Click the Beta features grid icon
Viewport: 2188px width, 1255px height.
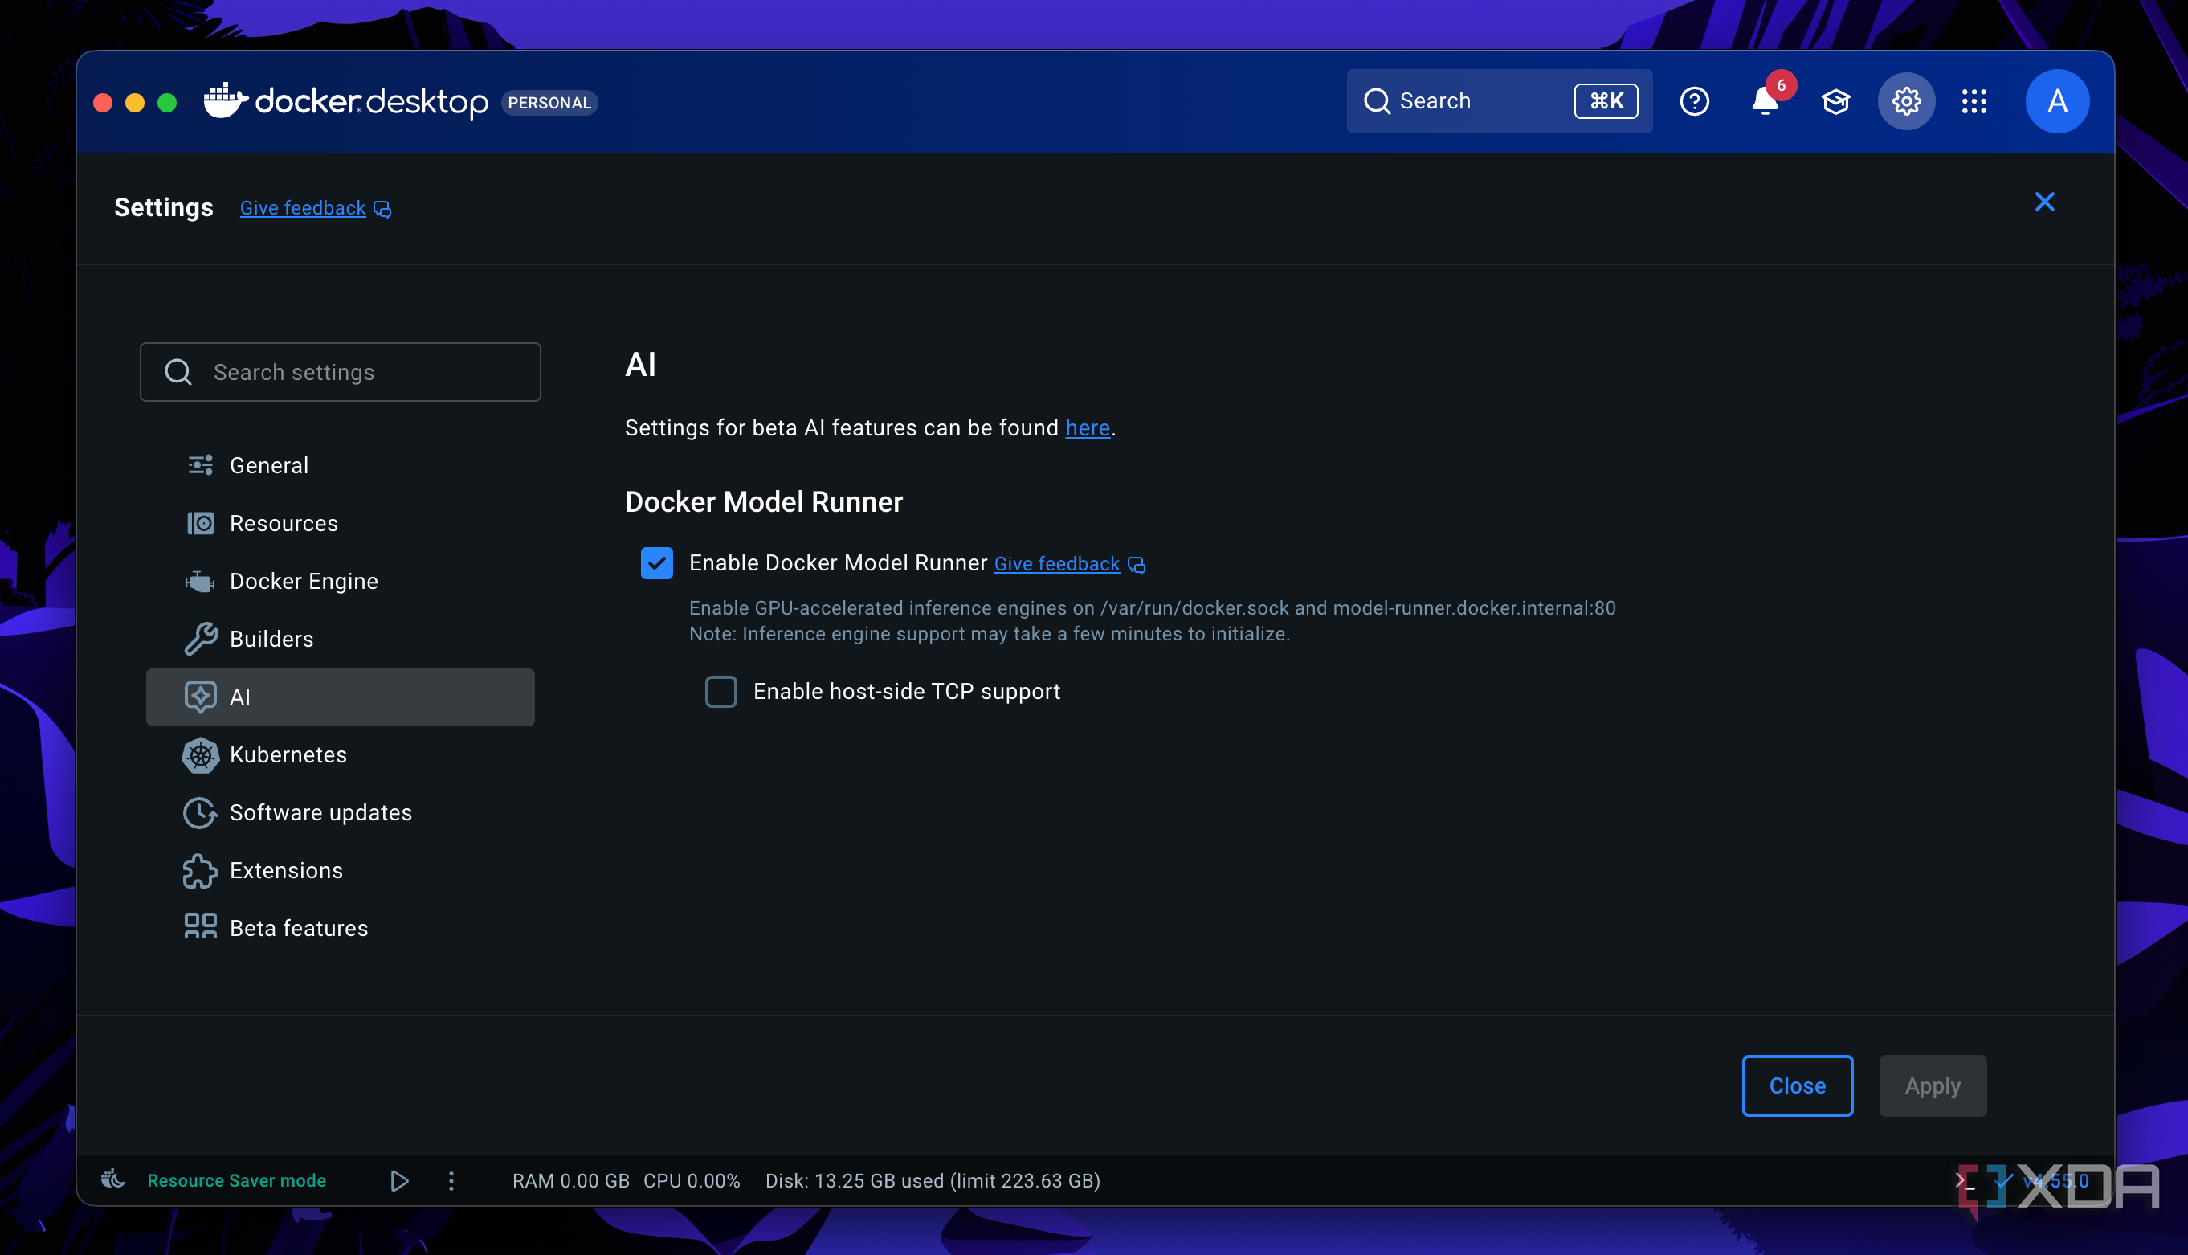click(x=201, y=927)
